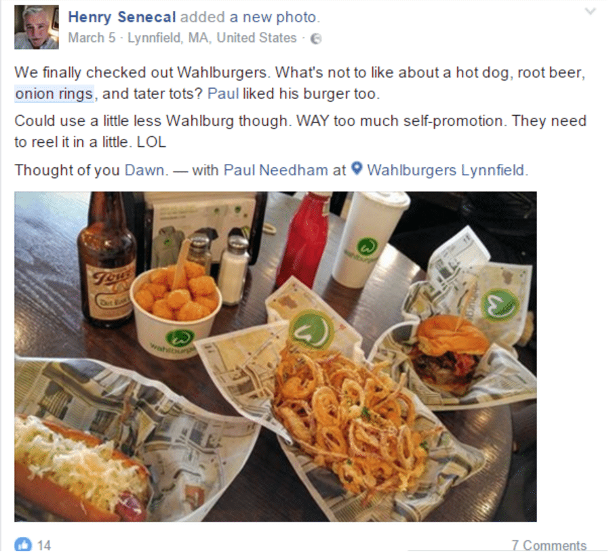Open the Wahlburgers Lynnfield page link
The width and height of the screenshot is (613, 558).
pyautogui.click(x=446, y=170)
